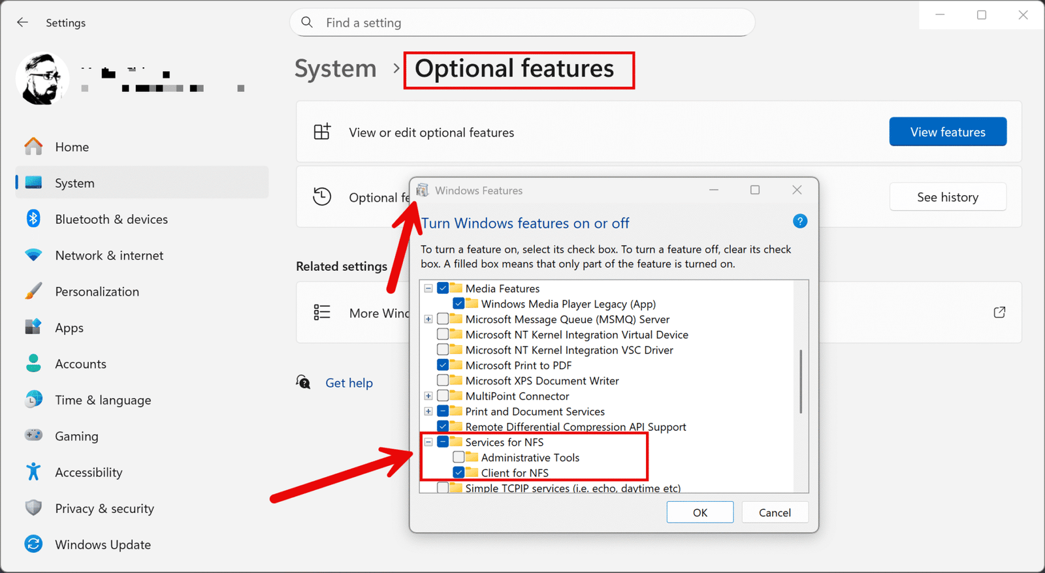Click the System breadcrumb link
Screen dimensions: 1045x573
coord(335,69)
